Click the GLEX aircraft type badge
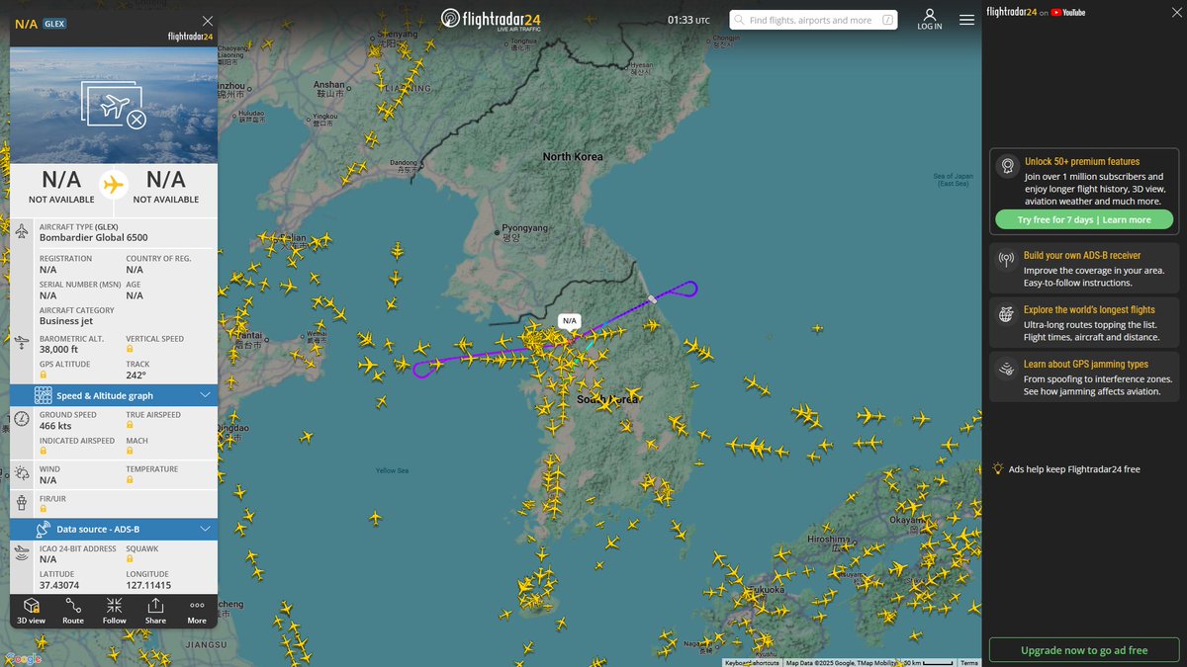The image size is (1187, 667). pyautogui.click(x=54, y=23)
